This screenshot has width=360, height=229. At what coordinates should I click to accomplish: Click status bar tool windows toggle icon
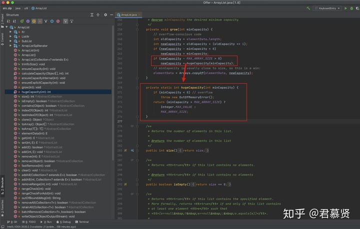(x=3, y=227)
